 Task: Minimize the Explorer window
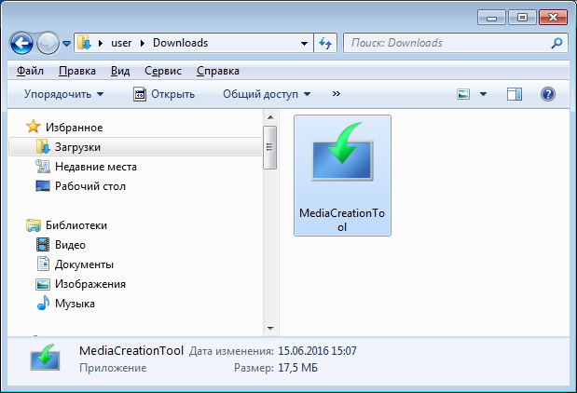point(492,18)
